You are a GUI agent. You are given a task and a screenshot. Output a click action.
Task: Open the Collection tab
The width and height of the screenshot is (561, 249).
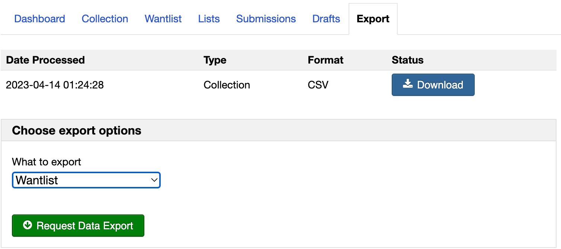(x=105, y=19)
